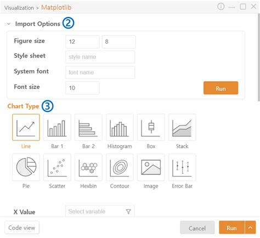This screenshot has width=260, height=238.
Task: Click the Chart Type heading
Action: (x=23, y=106)
